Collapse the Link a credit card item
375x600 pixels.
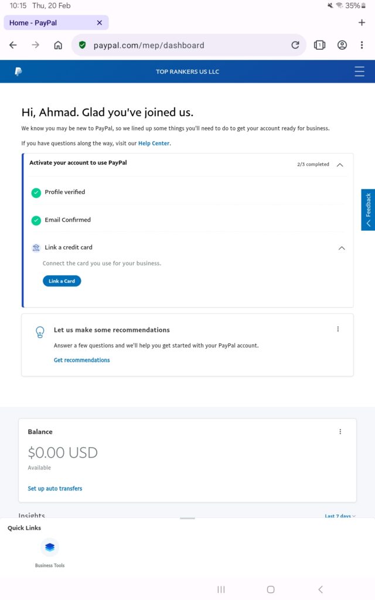click(342, 248)
